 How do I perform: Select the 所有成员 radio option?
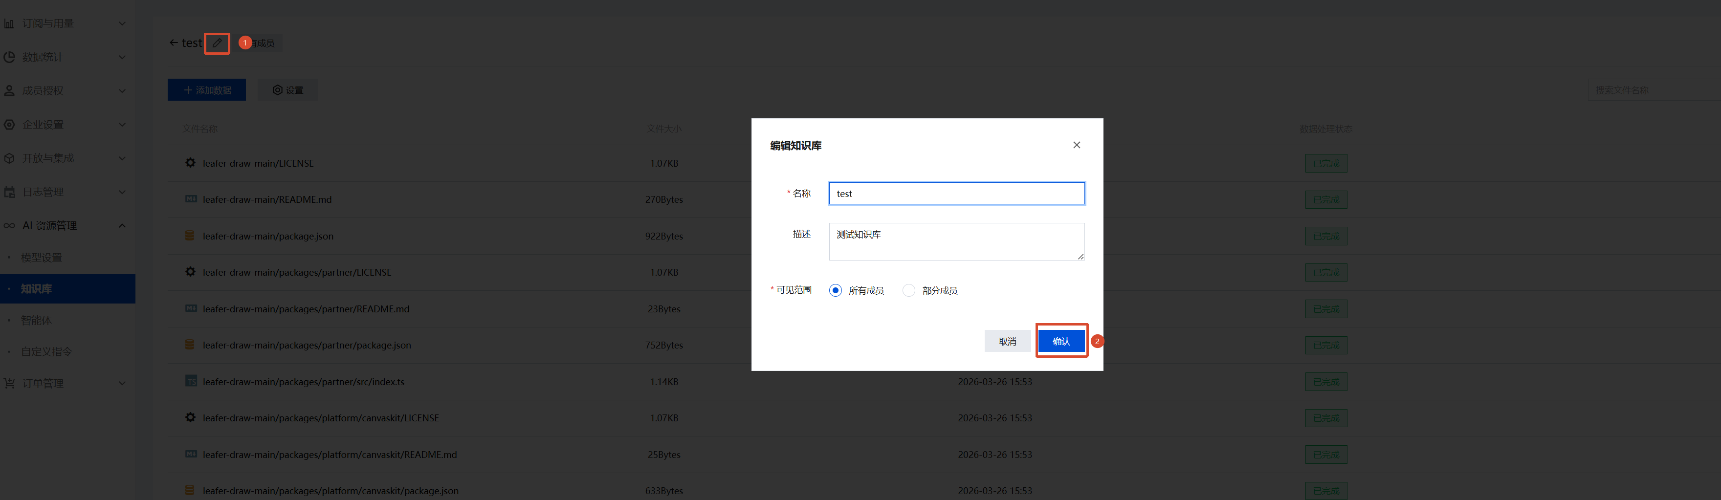[835, 290]
